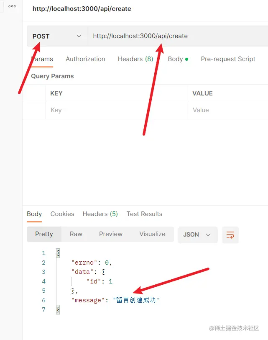Image resolution: width=268 pixels, height=340 pixels.
Task: Click the KEY column header
Action: [x=56, y=93]
